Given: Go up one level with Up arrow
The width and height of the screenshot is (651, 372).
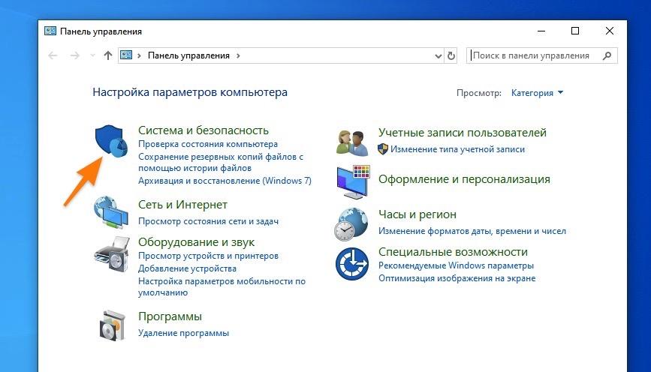Looking at the screenshot, I should [x=108, y=55].
